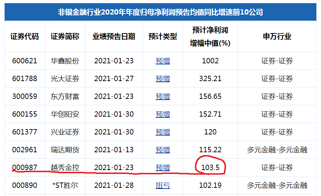Select the 预计净利润增幅中值(%) column header
321x196 pixels.
click(x=210, y=37)
